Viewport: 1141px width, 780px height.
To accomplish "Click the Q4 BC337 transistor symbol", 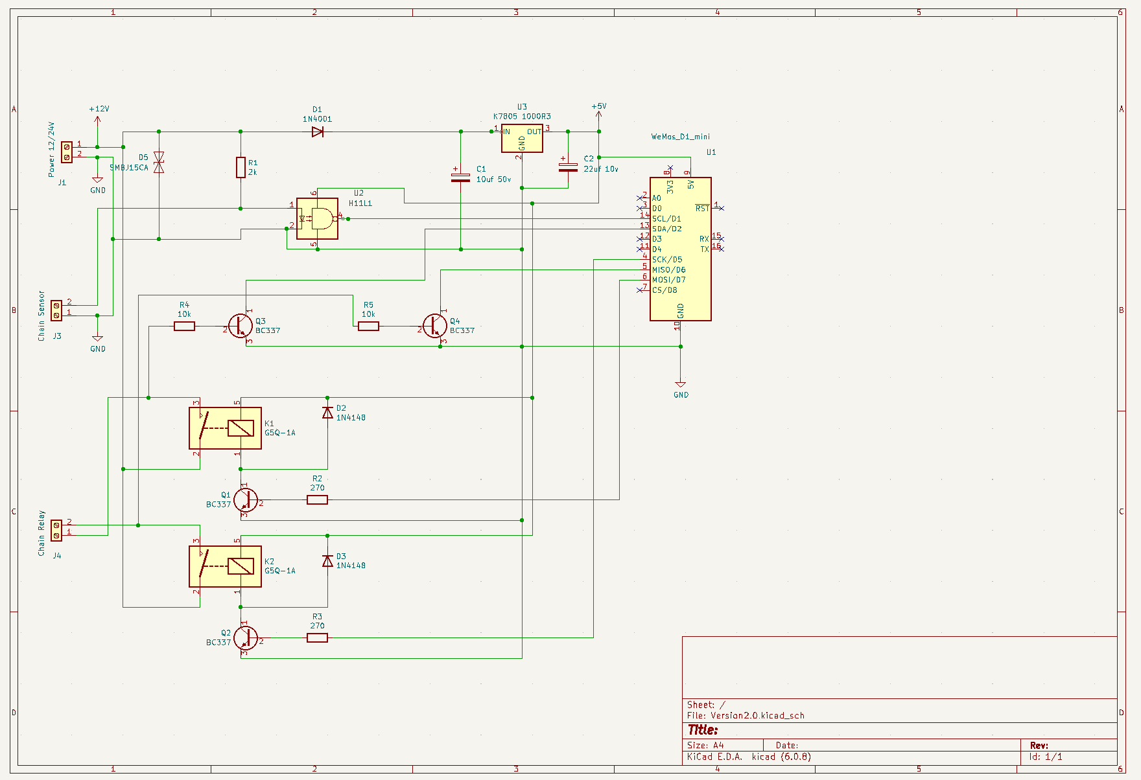I will pos(435,326).
